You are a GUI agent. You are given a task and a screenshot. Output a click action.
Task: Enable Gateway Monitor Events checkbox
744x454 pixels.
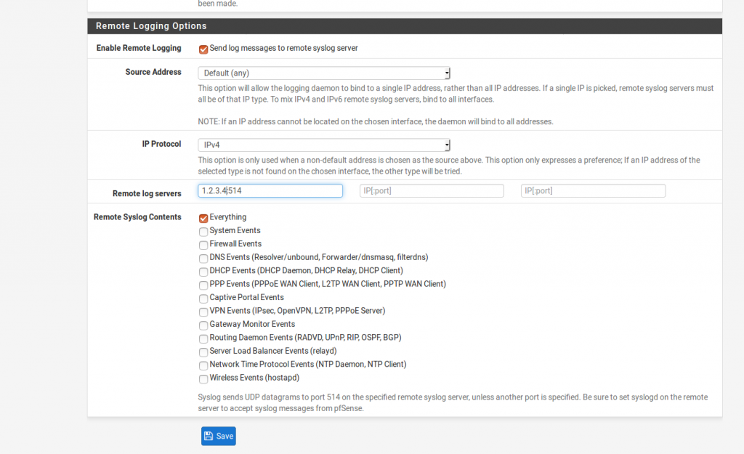tap(203, 325)
